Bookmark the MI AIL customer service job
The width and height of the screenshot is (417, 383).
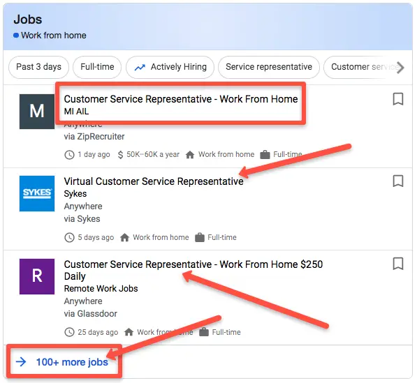[398, 99]
